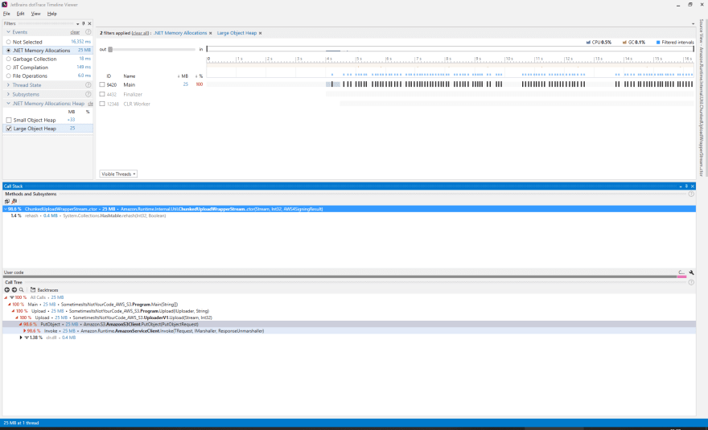Click the second Methods and Subsystems toolbar icon
This screenshot has height=430, width=708.
coord(14,201)
